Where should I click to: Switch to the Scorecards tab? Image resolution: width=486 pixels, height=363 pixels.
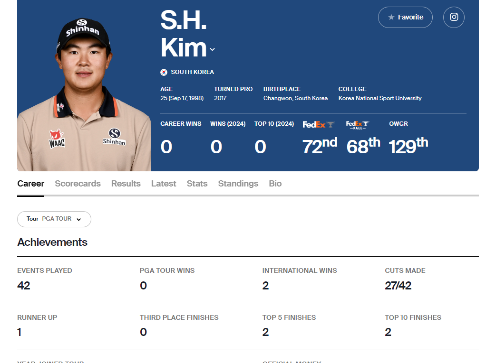[78, 184]
